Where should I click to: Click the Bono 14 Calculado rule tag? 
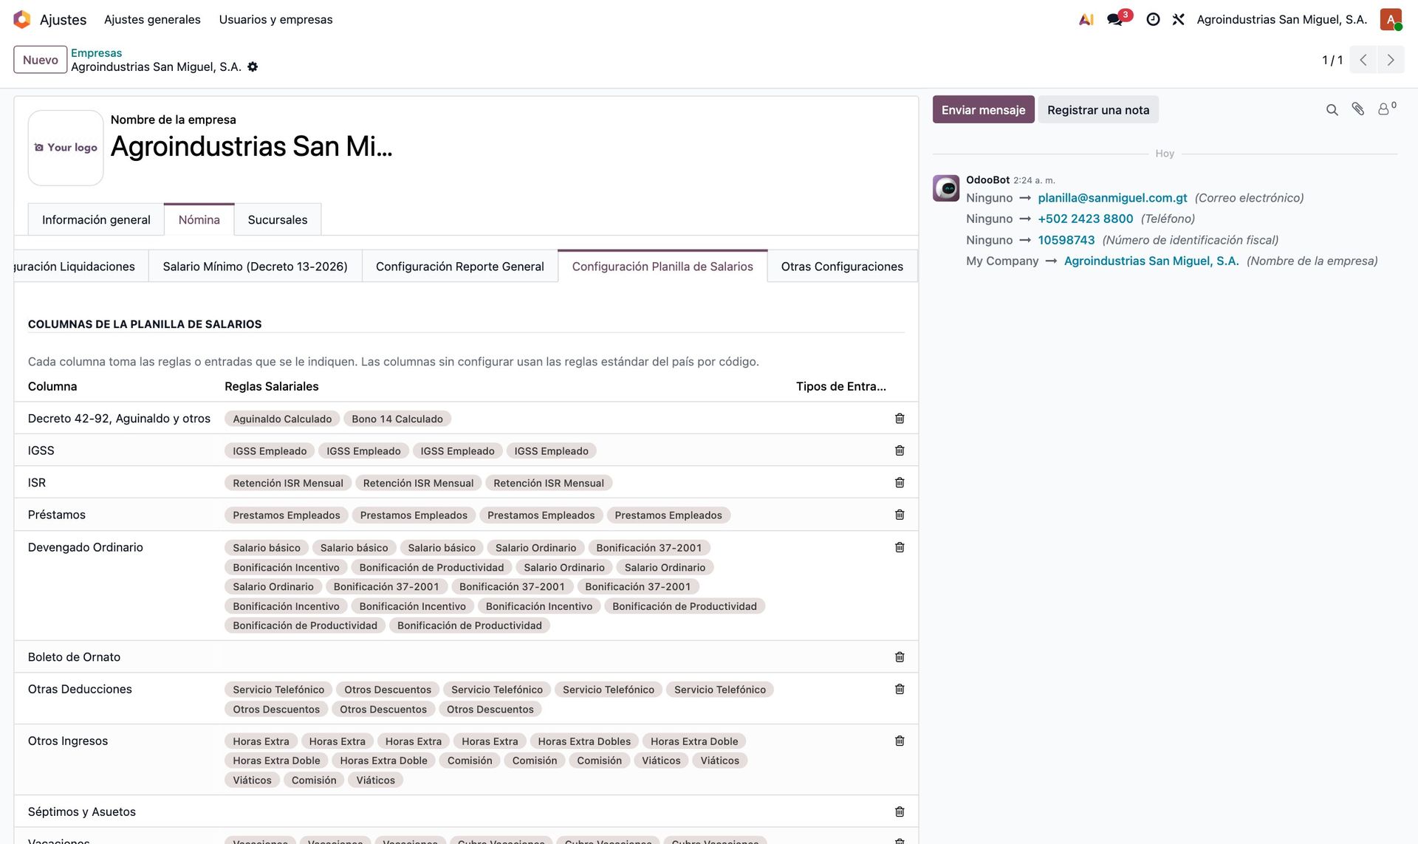point(397,419)
